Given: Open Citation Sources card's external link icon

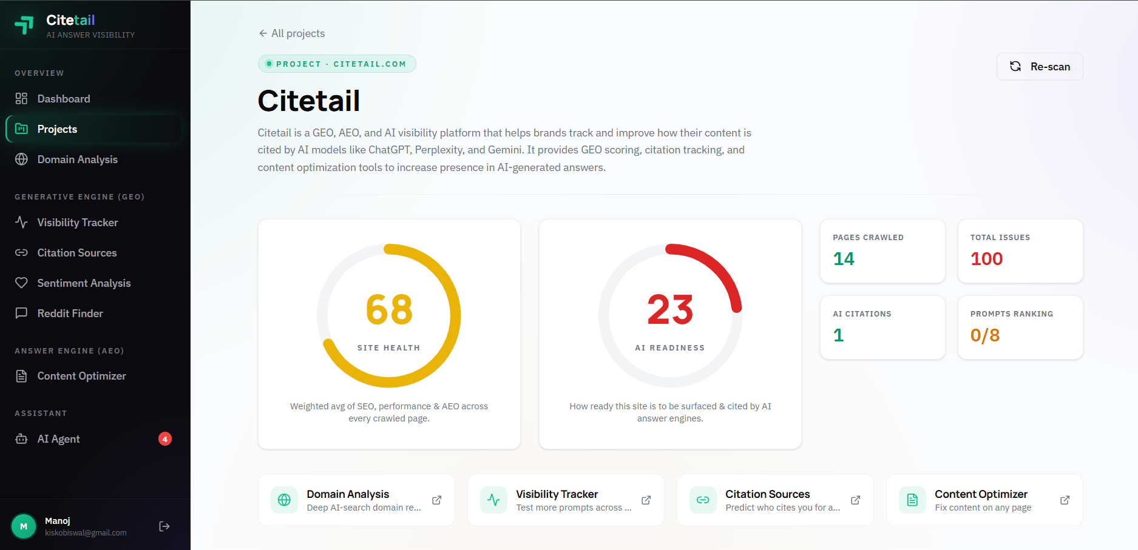Looking at the screenshot, I should click(x=855, y=500).
